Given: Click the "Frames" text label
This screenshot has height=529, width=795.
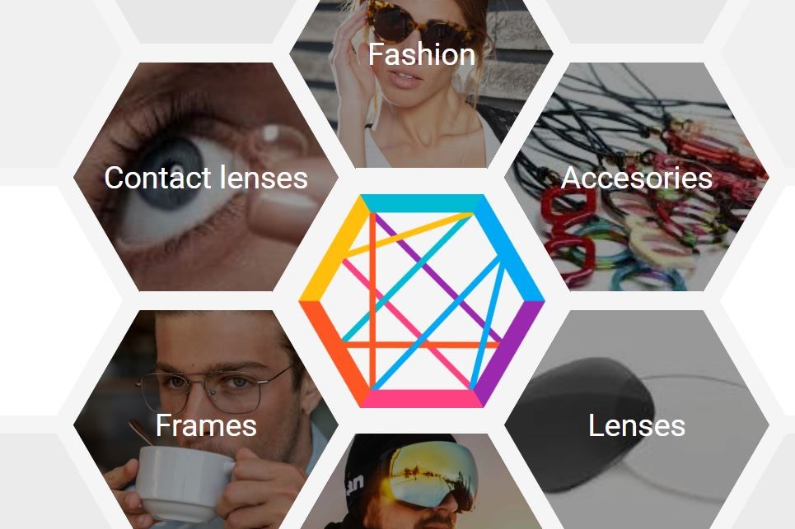Looking at the screenshot, I should point(206,425).
